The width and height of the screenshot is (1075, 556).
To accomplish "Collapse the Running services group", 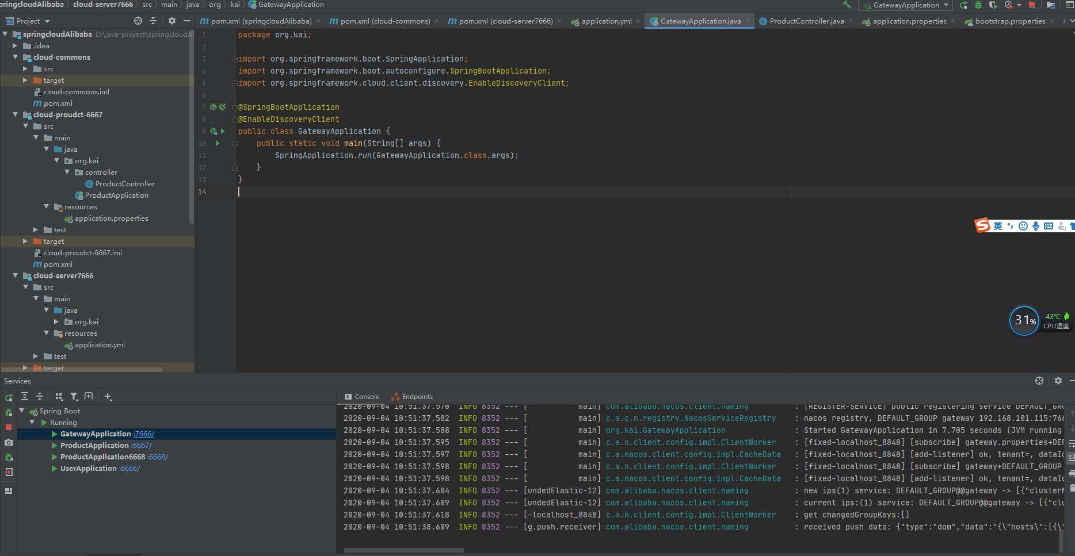I will click(x=32, y=423).
